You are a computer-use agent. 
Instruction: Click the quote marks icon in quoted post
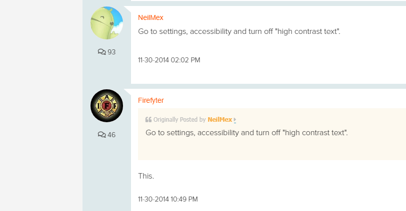(x=148, y=120)
